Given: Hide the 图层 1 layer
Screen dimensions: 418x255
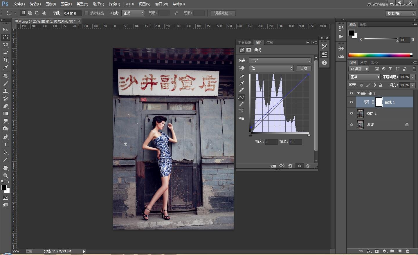Looking at the screenshot, I should [x=352, y=114].
